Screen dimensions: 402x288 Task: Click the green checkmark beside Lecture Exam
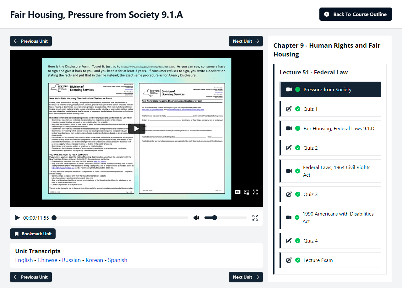pos(298,260)
